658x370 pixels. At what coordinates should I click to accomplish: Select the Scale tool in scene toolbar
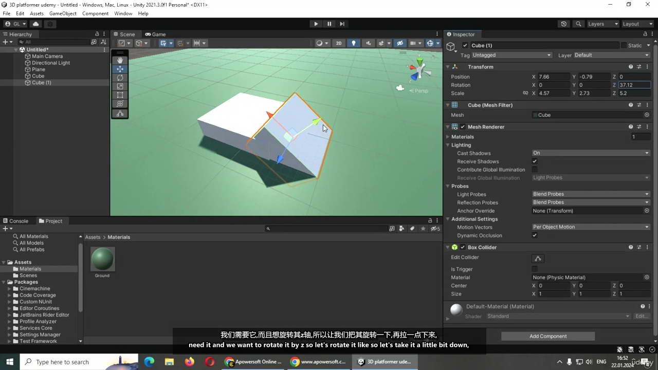(120, 86)
